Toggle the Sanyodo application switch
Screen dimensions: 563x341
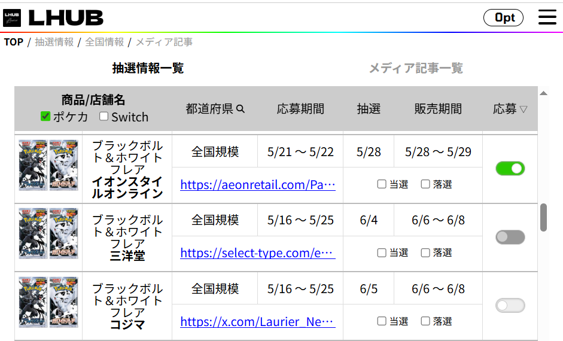click(x=510, y=237)
